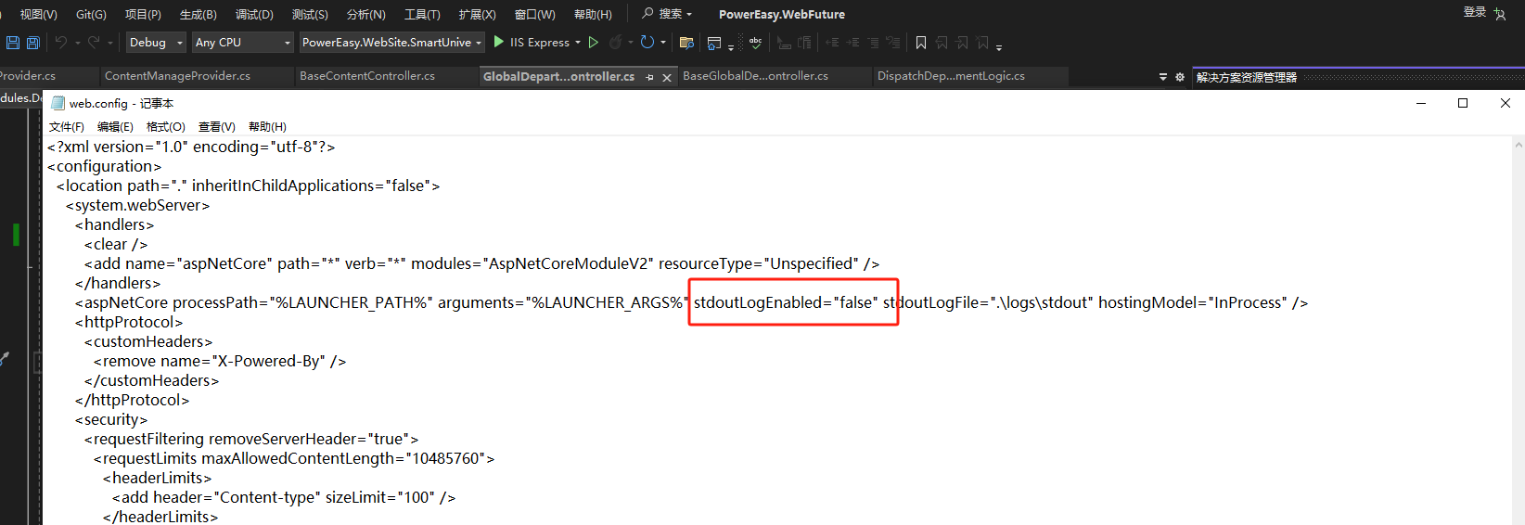Viewport: 1525px width, 525px height.
Task: Click Start Without Debugging outline arrow
Action: pyautogui.click(x=594, y=42)
